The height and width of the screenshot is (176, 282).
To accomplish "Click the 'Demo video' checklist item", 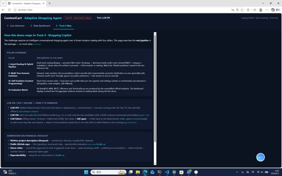I will [16, 148].
